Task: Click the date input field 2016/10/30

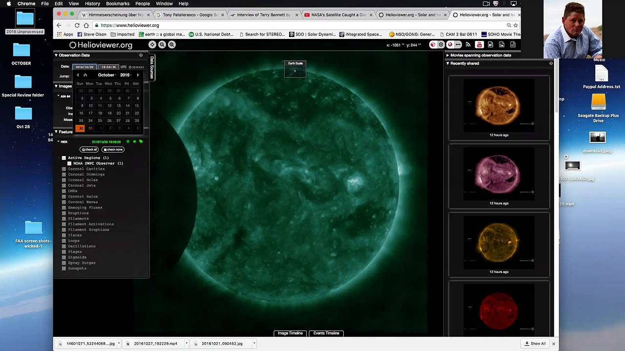Action: click(84, 67)
